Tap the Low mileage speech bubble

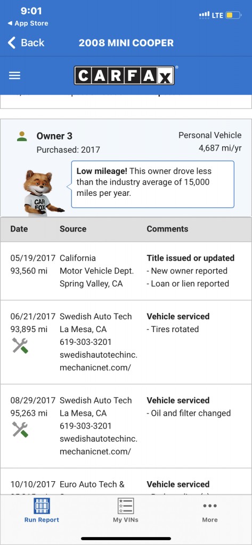(x=153, y=184)
